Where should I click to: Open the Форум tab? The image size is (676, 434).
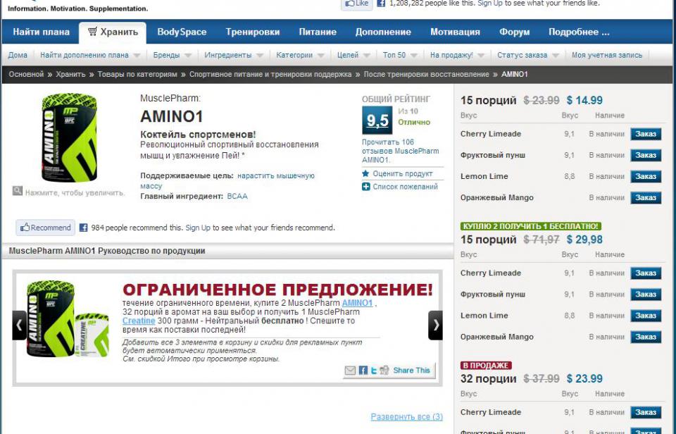point(514,32)
